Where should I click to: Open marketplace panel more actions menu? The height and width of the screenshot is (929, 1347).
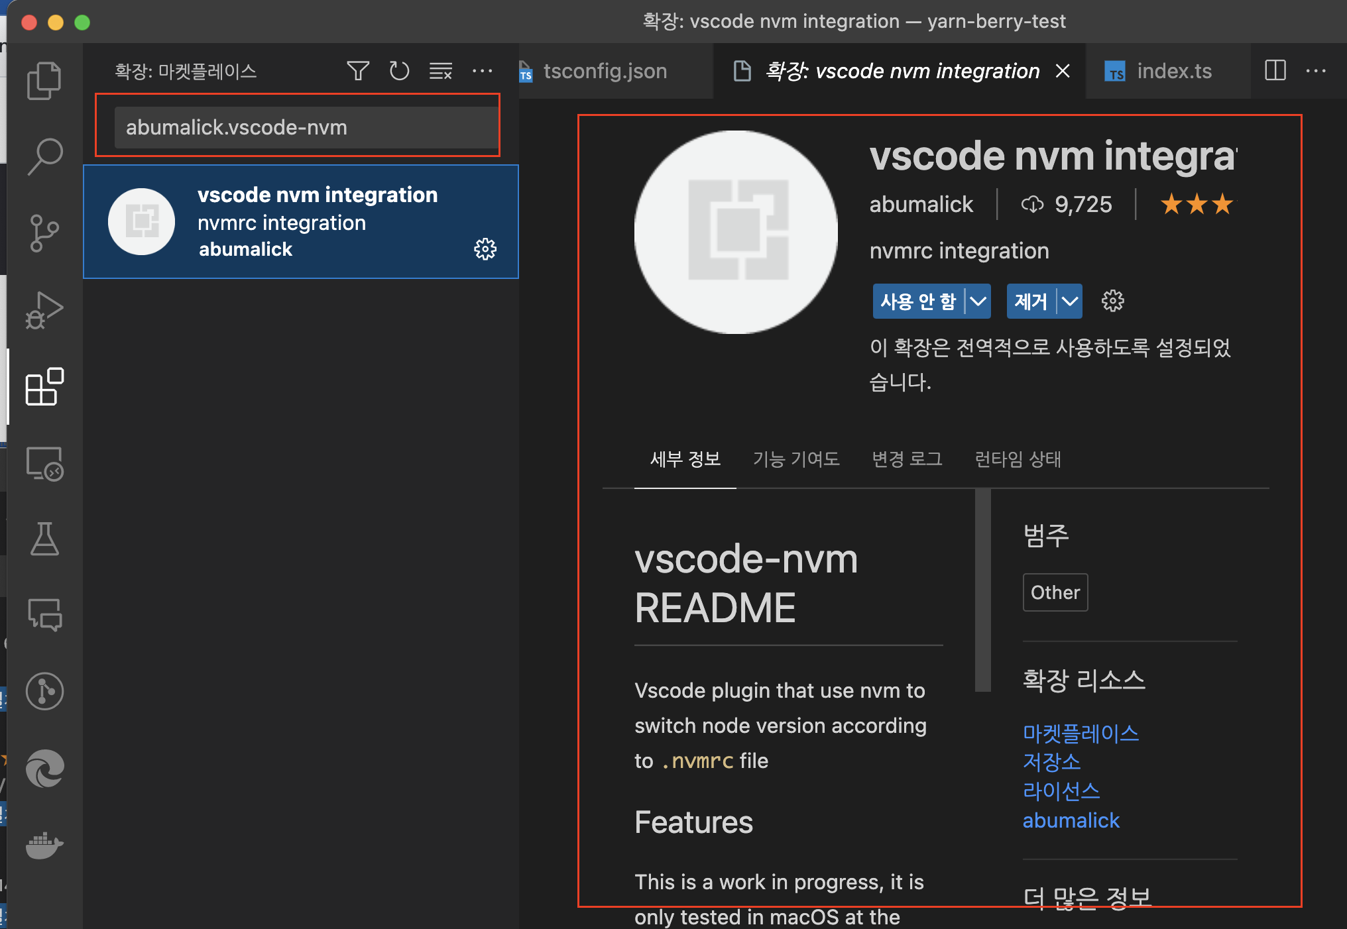pos(482,71)
